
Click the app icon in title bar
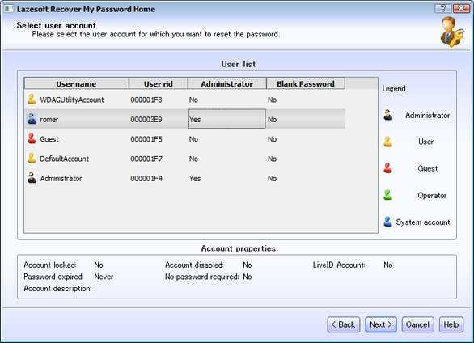point(9,8)
